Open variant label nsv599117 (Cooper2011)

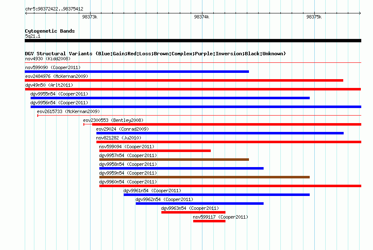(x=220, y=217)
